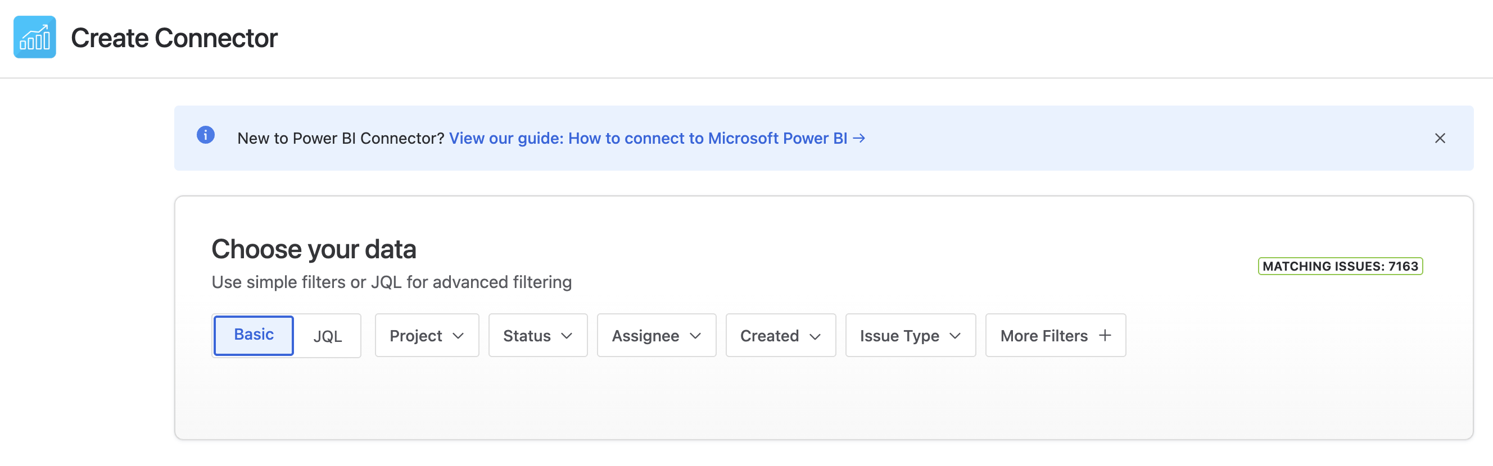1493x466 pixels.
Task: Expand the Assignee filter dropdown
Action: pyautogui.click(x=657, y=336)
